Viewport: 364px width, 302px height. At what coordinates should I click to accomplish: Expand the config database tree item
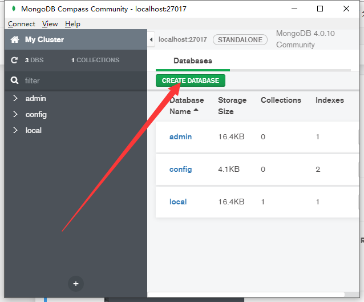(x=15, y=114)
